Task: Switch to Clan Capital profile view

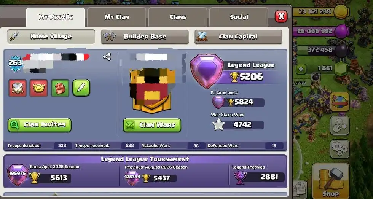Action: click(238, 37)
